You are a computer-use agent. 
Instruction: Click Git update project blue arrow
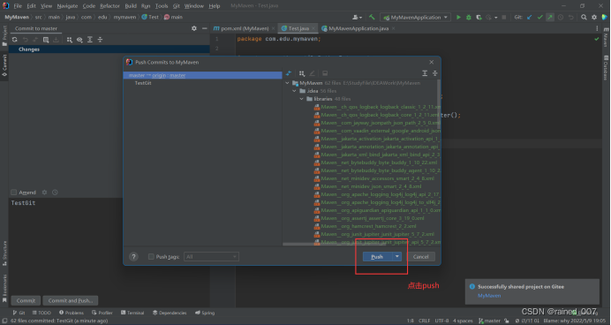click(529, 17)
